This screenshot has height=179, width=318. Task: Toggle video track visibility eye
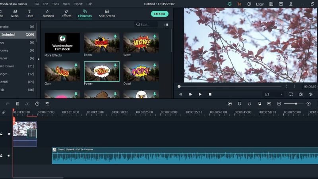coord(9,134)
